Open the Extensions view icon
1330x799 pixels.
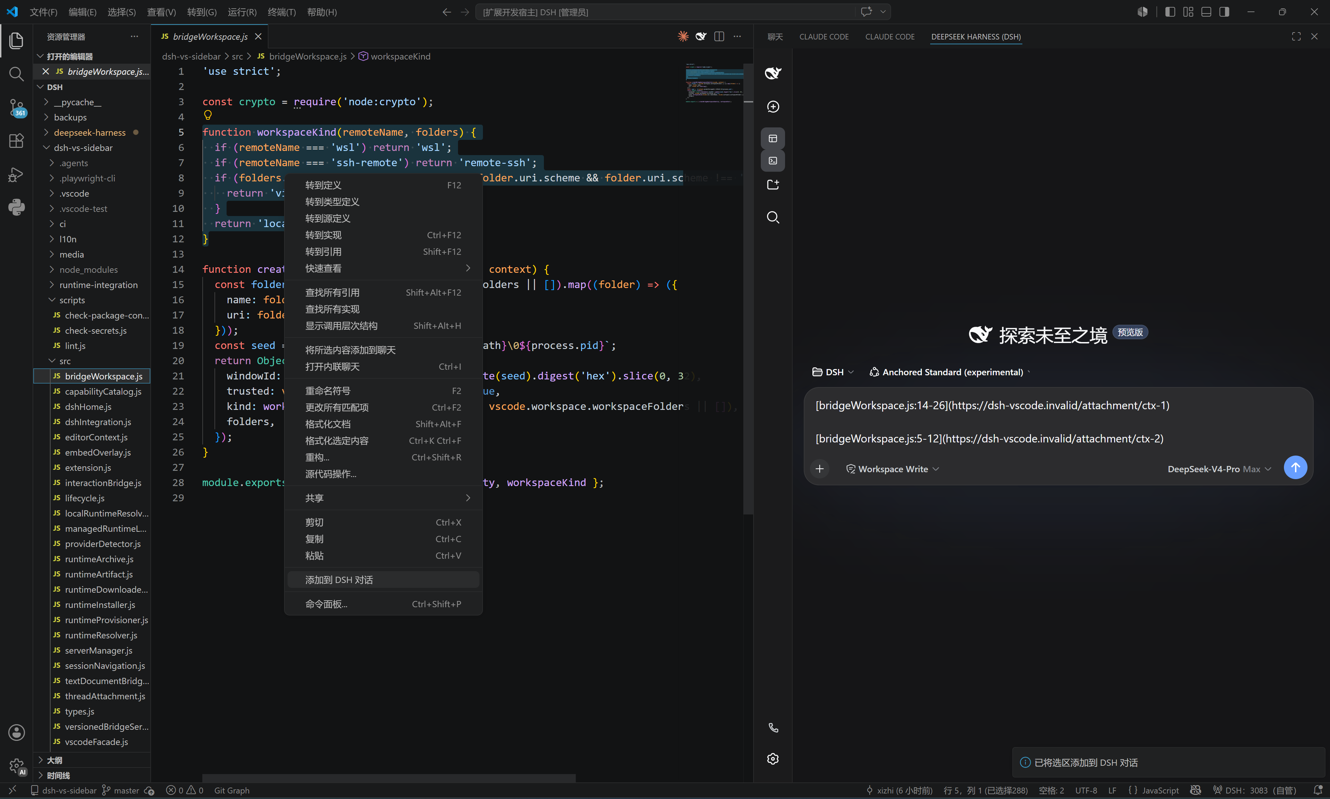coord(16,141)
